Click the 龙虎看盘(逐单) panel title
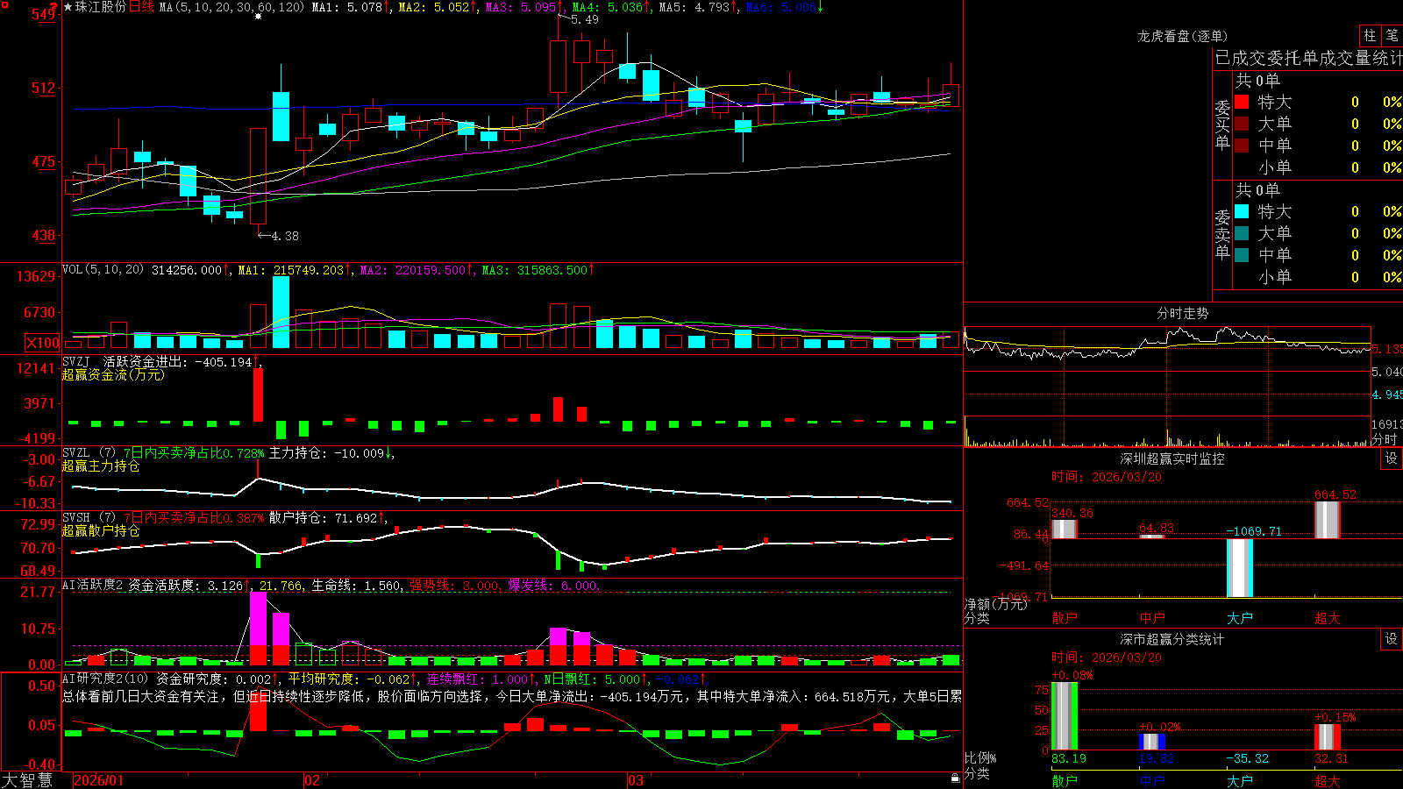 [x=1183, y=36]
